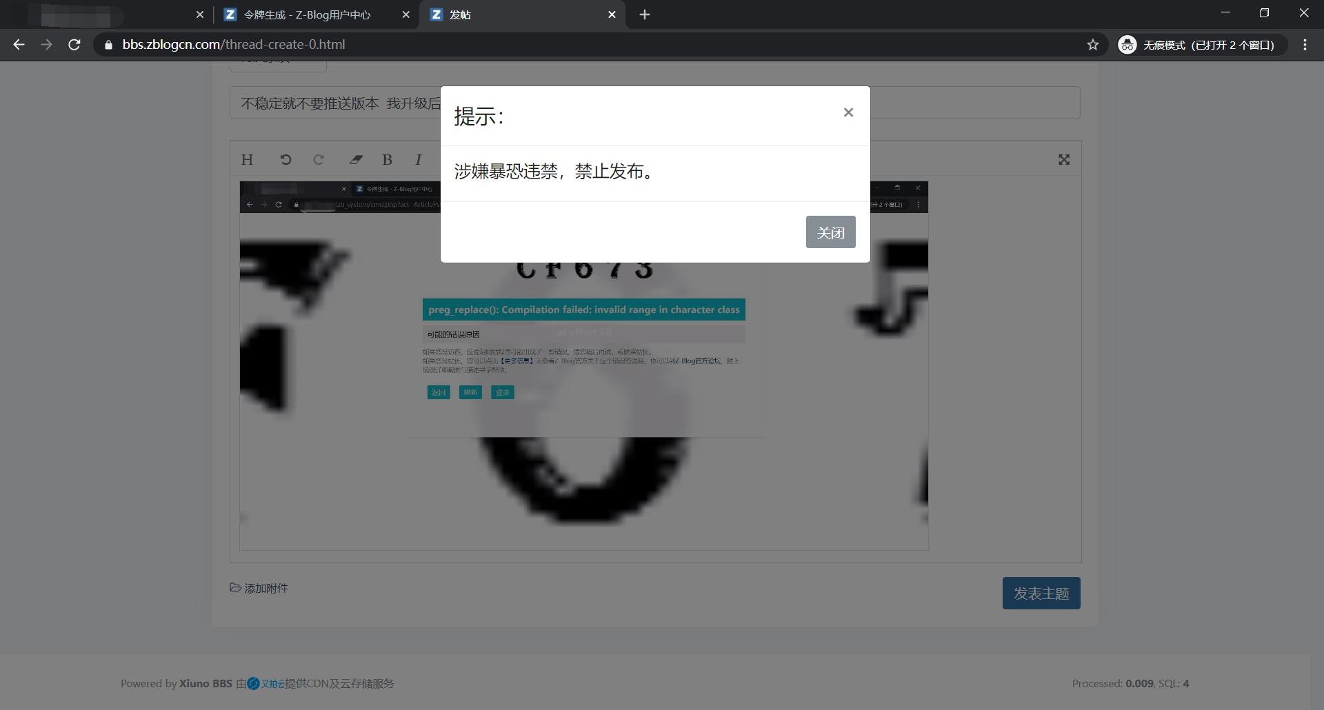Open the 添加附件 attachment link

[259, 588]
